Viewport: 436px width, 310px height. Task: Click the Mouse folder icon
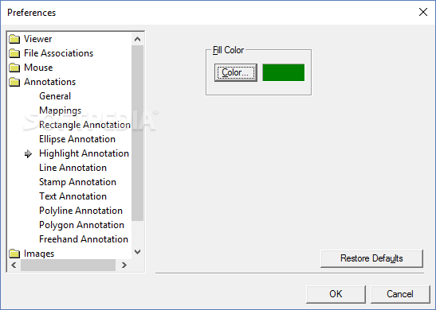[x=14, y=68]
